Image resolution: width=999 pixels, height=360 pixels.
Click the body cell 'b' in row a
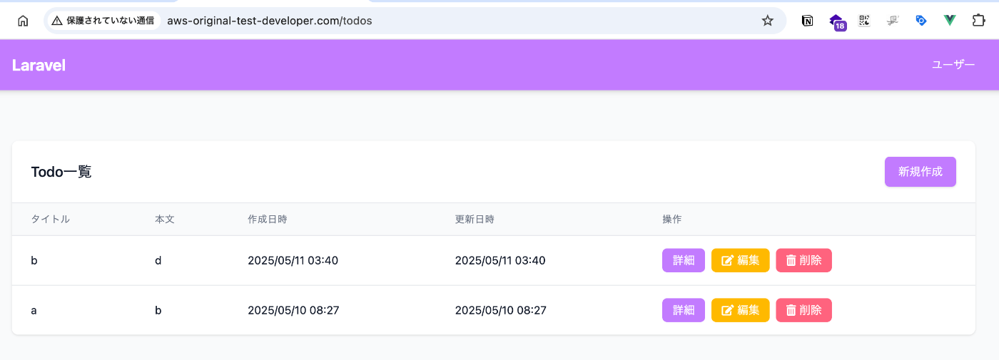[158, 310]
